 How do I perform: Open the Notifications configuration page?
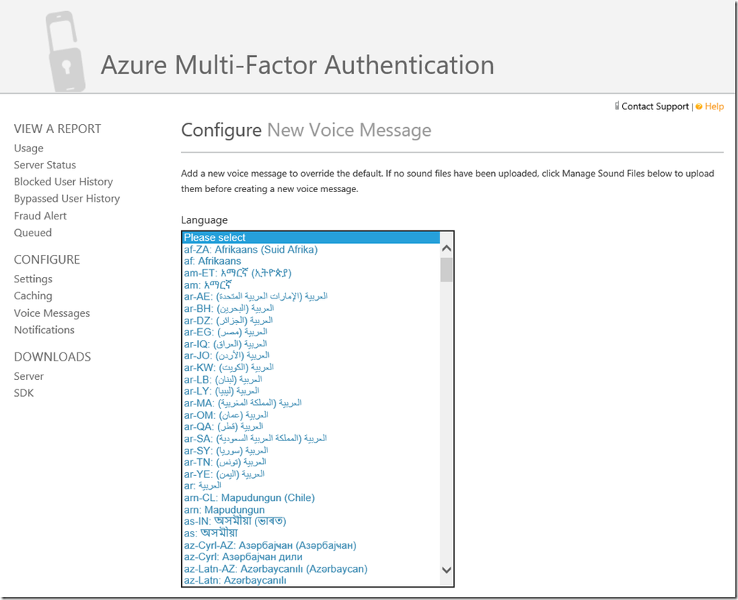click(x=44, y=330)
